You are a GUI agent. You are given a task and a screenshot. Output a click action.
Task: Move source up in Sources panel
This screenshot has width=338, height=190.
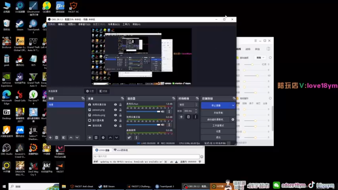point(110,138)
